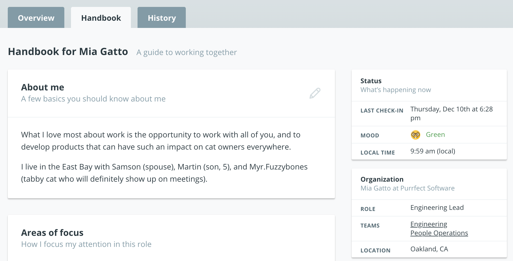Click the 'Status' card heading
This screenshot has width=513, height=261.
pos(371,81)
